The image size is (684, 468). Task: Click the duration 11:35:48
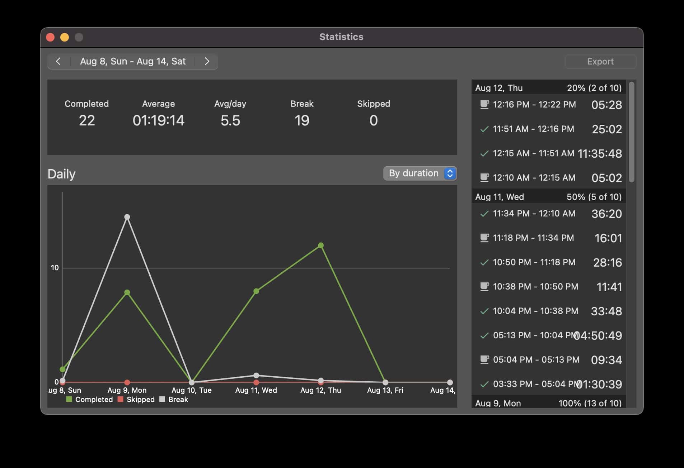(600, 153)
